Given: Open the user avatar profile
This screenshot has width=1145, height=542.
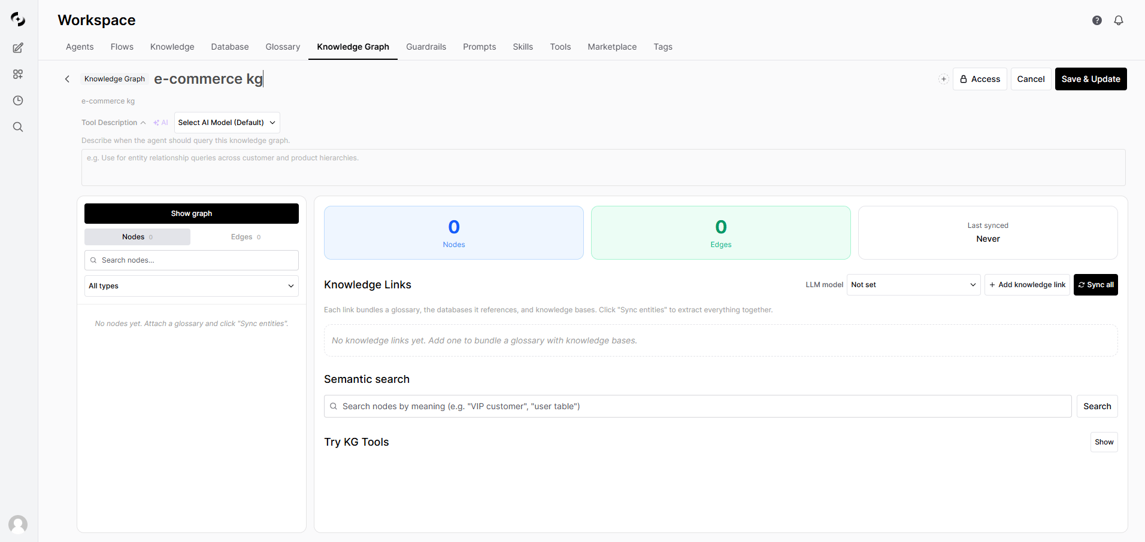Looking at the screenshot, I should tap(18, 525).
